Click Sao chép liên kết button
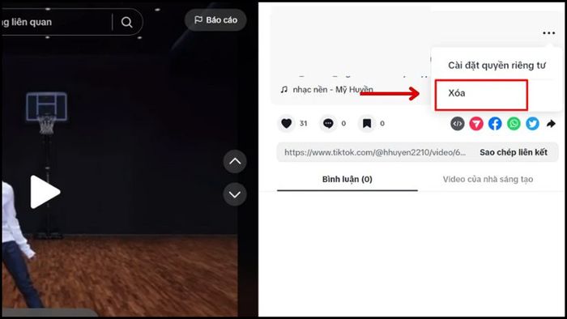 (514, 152)
